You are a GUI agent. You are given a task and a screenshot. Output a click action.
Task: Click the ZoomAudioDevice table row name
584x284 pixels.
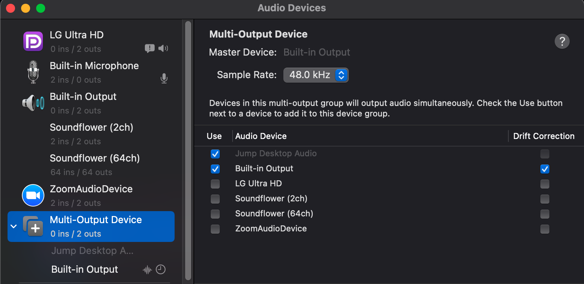pyautogui.click(x=271, y=228)
